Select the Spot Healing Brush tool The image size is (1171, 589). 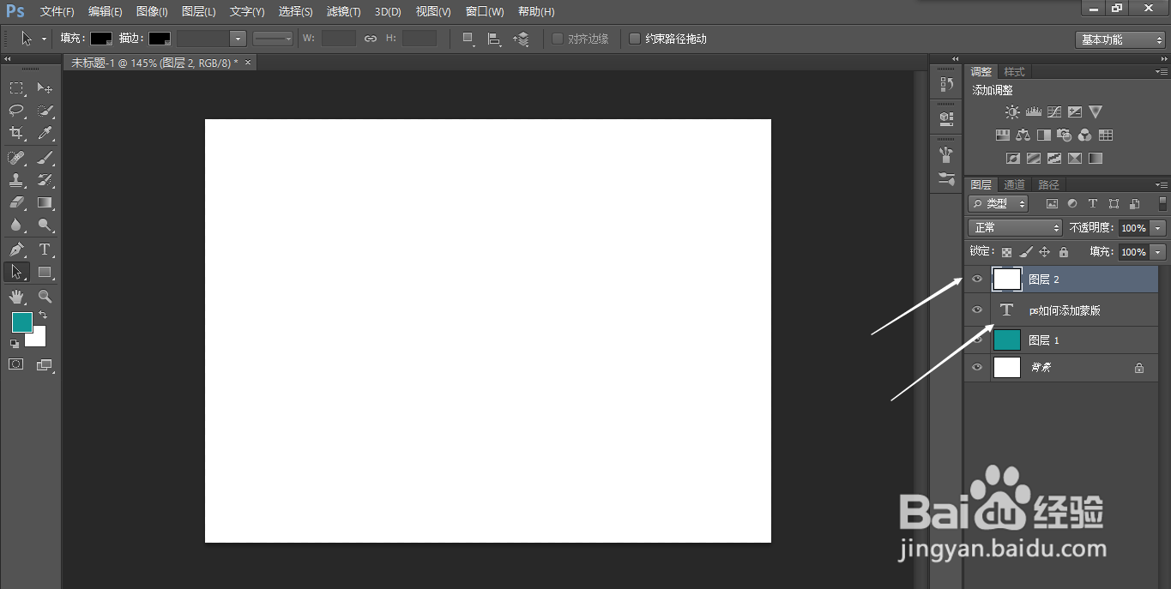[x=16, y=158]
